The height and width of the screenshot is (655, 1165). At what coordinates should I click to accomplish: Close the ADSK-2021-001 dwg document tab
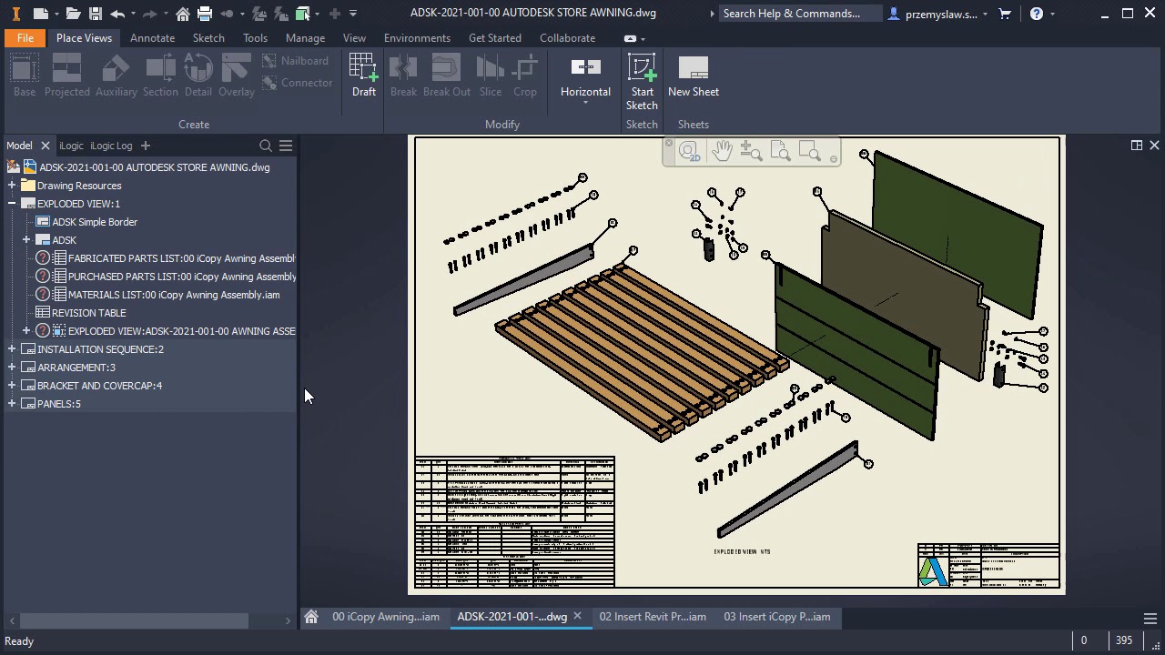click(577, 617)
